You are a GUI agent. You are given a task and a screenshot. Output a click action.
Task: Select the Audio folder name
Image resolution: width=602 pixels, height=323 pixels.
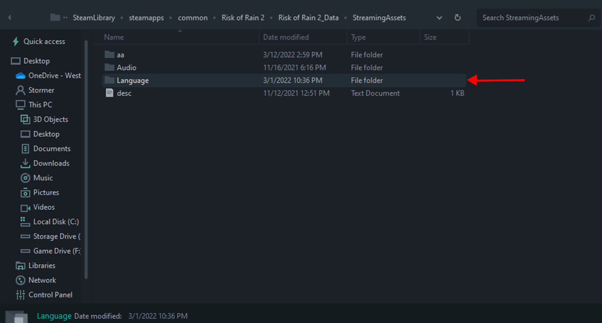click(x=127, y=67)
